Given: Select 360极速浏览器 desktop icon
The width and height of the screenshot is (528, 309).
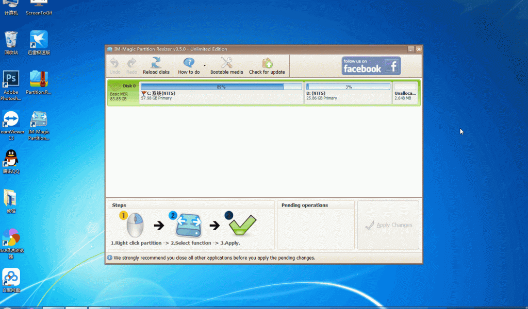Looking at the screenshot, I should (11, 244).
